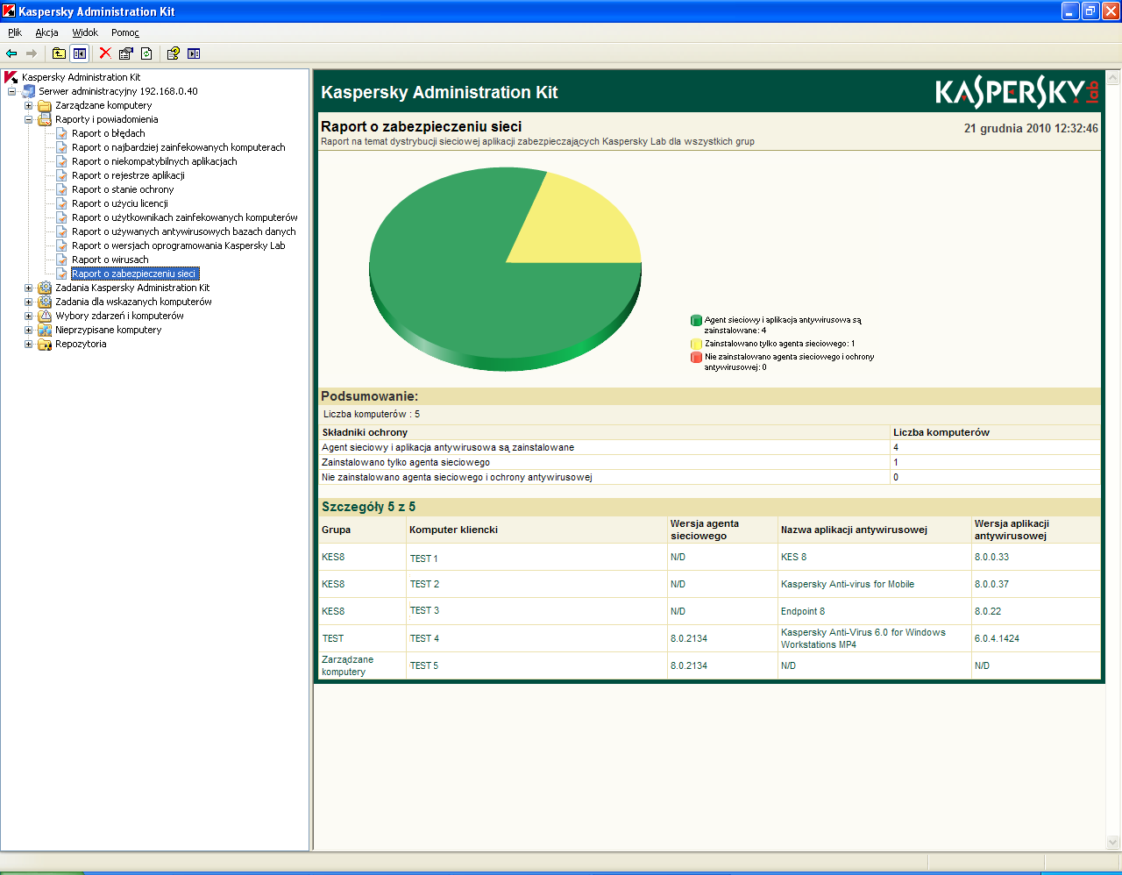1122x875 pixels.
Task: Expand Zadania dla wskazanych komputerów node
Action: [x=28, y=302]
